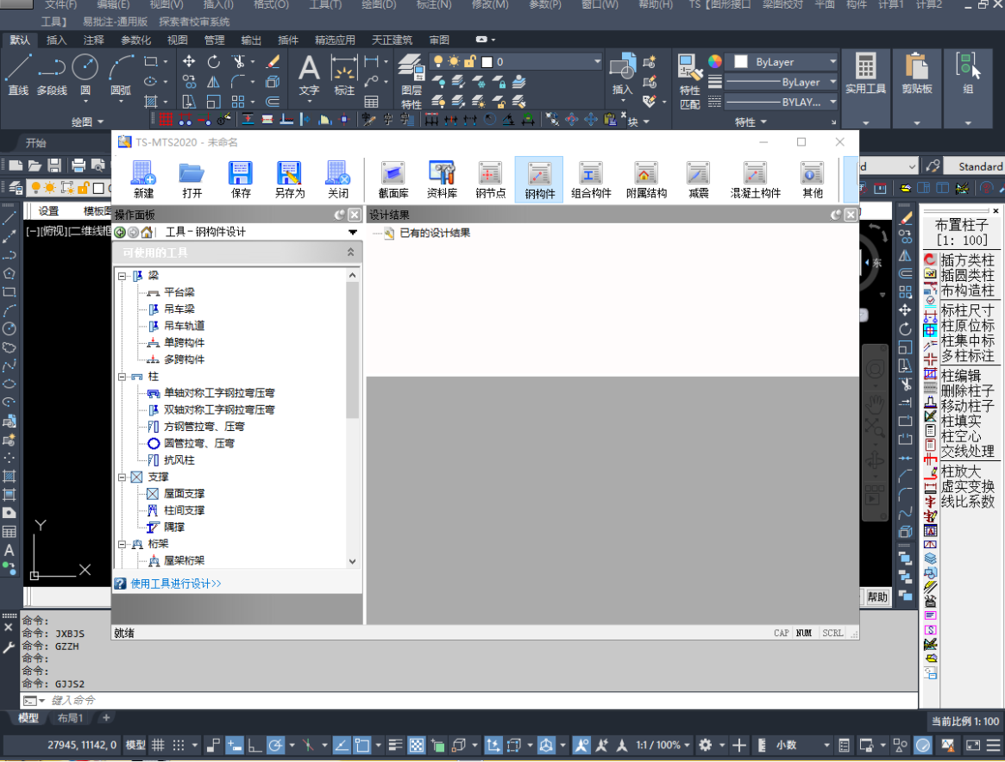
Task: Open the layer 0 dropdown list
Action: click(597, 61)
